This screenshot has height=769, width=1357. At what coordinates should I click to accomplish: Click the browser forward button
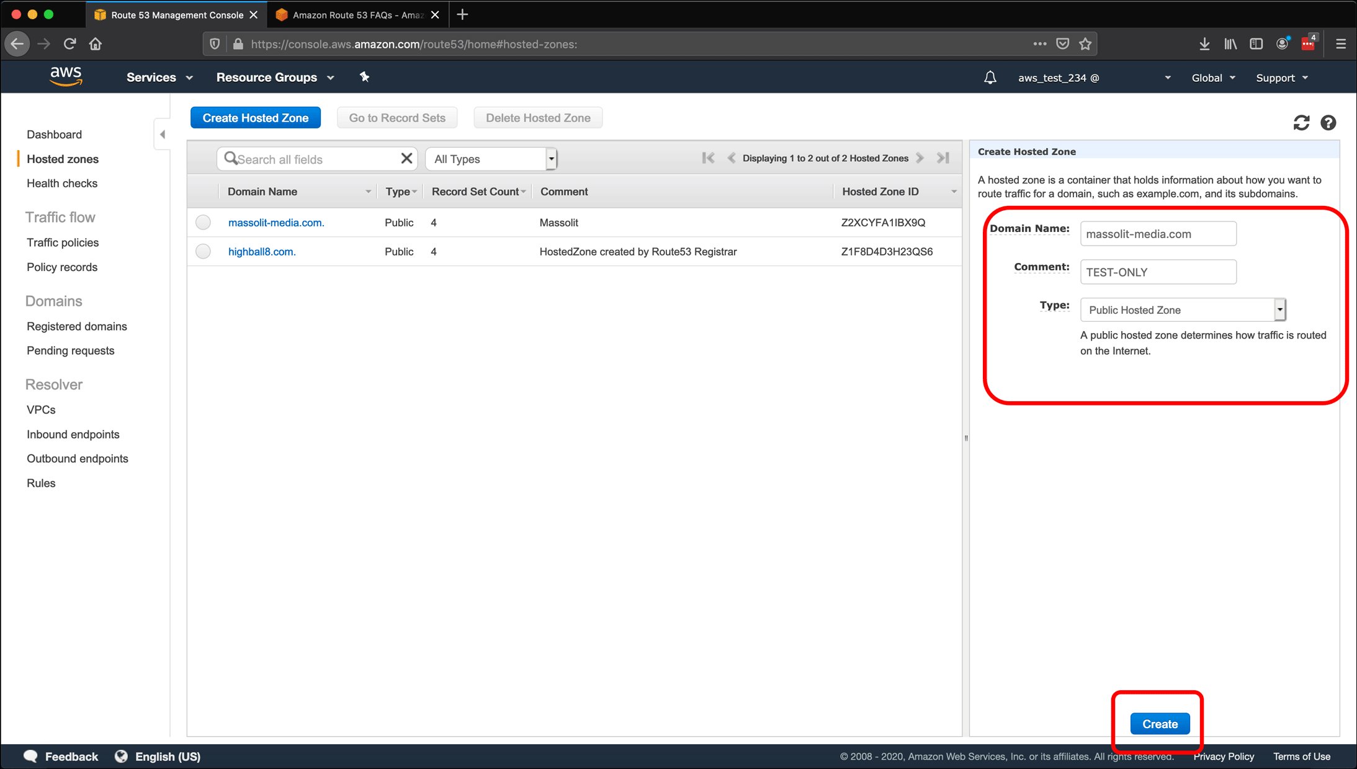pos(43,44)
